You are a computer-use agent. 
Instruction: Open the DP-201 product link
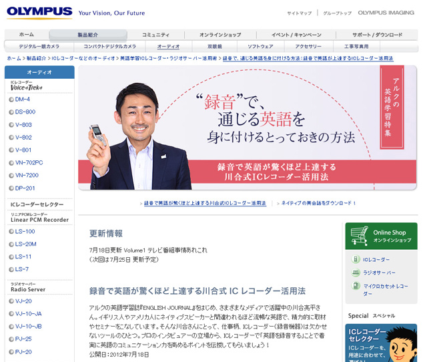coord(25,188)
